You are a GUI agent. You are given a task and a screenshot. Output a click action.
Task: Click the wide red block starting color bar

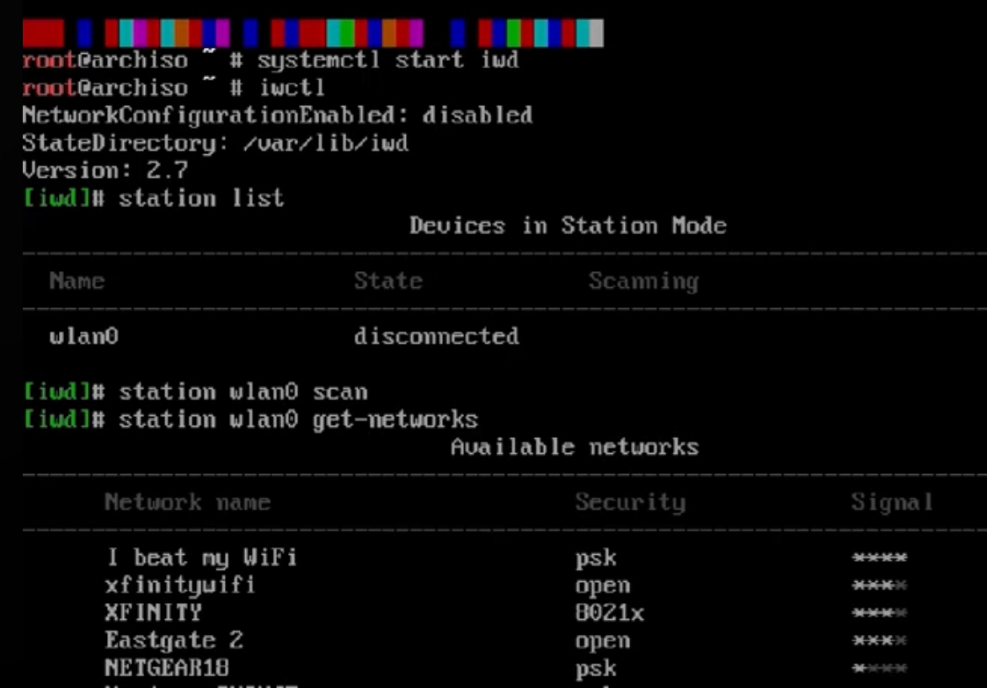click(44, 34)
